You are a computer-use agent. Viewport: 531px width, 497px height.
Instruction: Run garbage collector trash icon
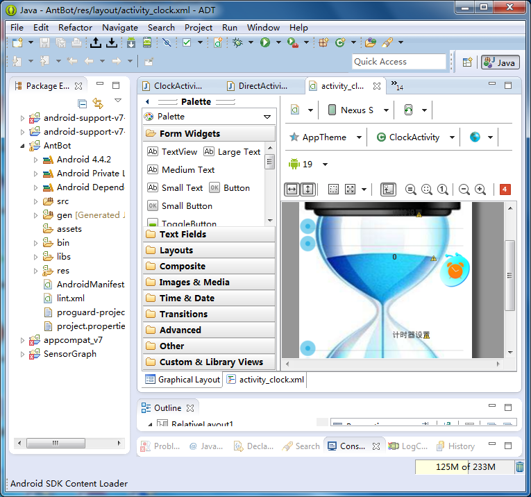519,467
